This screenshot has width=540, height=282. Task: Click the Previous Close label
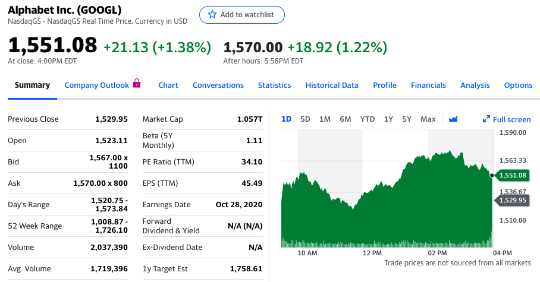33,119
